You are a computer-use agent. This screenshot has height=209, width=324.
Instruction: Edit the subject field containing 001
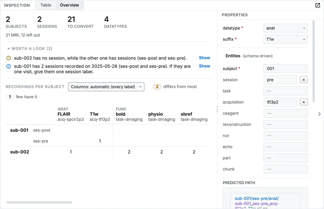[x=285, y=69]
